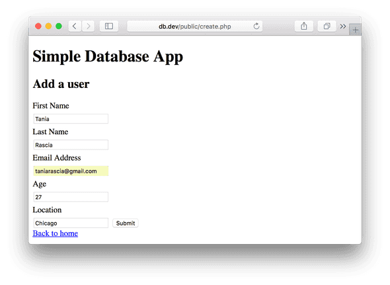Click the Location field showing Chicago

(x=71, y=223)
